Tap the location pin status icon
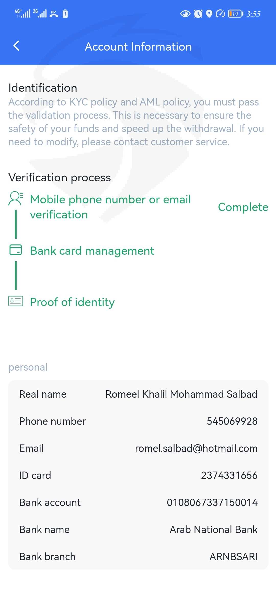Image resolution: width=276 pixels, height=610 pixels. pyautogui.click(x=209, y=14)
